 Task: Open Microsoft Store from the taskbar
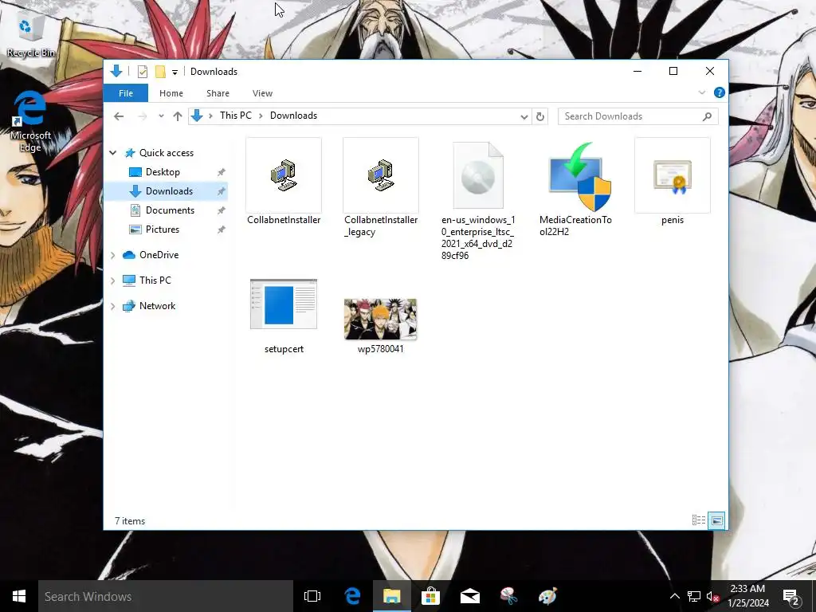tap(430, 596)
